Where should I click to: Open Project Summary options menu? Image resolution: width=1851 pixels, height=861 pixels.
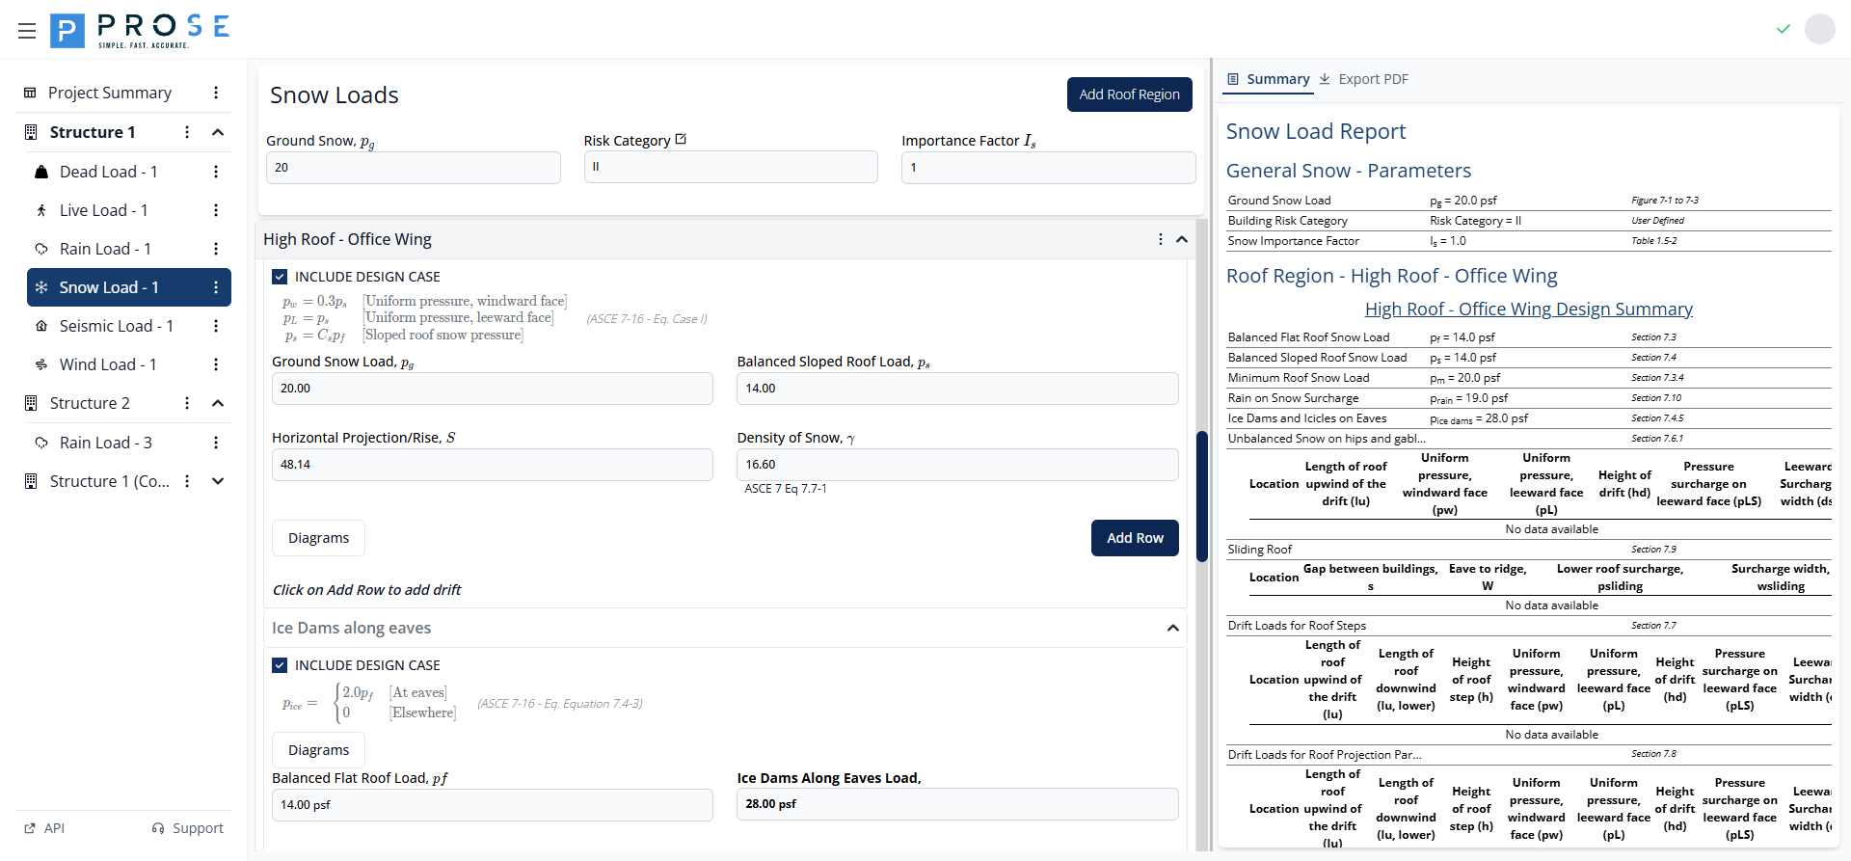tap(216, 93)
